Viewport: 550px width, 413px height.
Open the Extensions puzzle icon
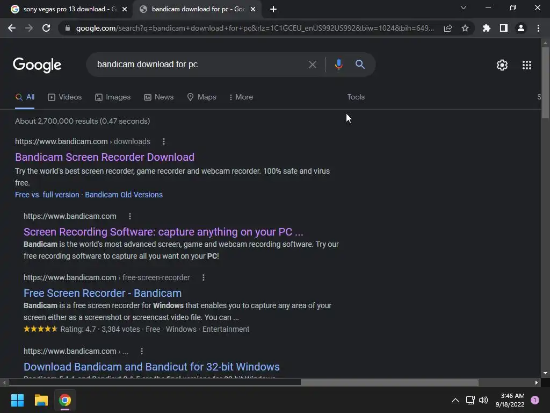pyautogui.click(x=487, y=28)
